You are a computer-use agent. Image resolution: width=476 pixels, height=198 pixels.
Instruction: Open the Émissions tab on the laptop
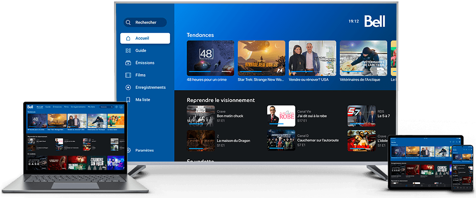click(x=57, y=107)
